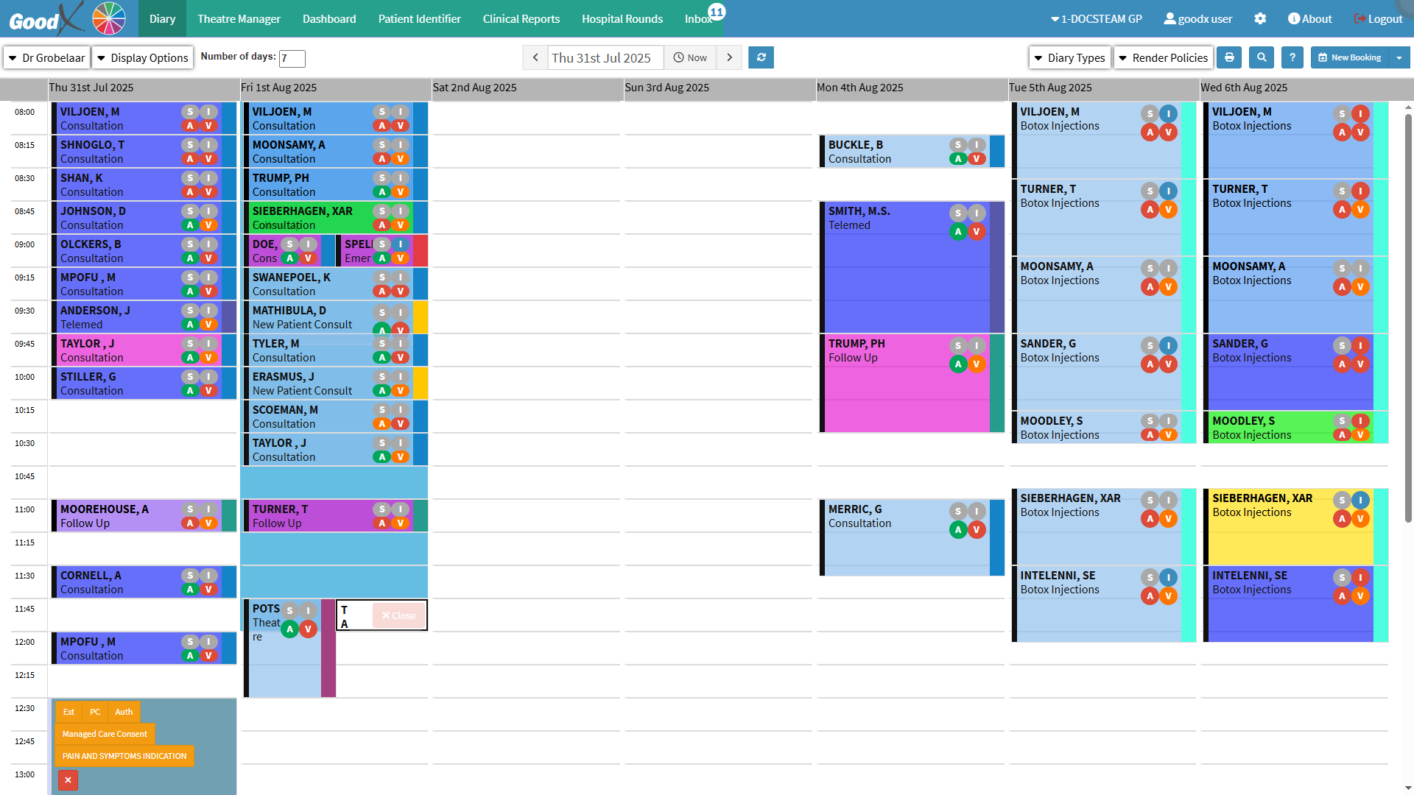Open the diary search magnifier icon

pyautogui.click(x=1262, y=57)
